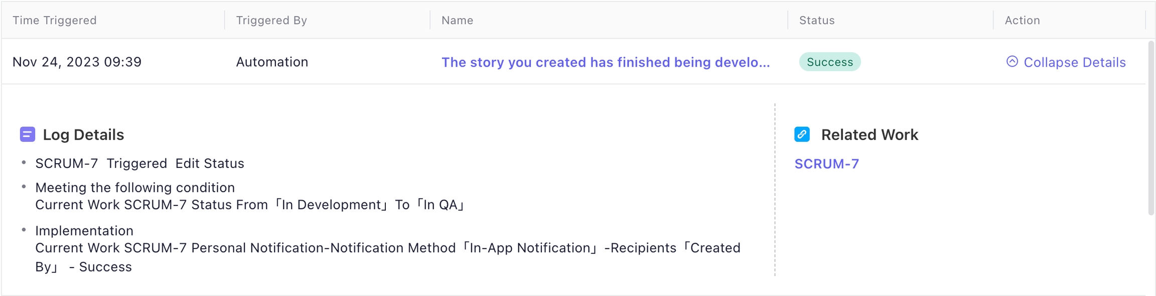Click the Related Work heading

point(869,135)
